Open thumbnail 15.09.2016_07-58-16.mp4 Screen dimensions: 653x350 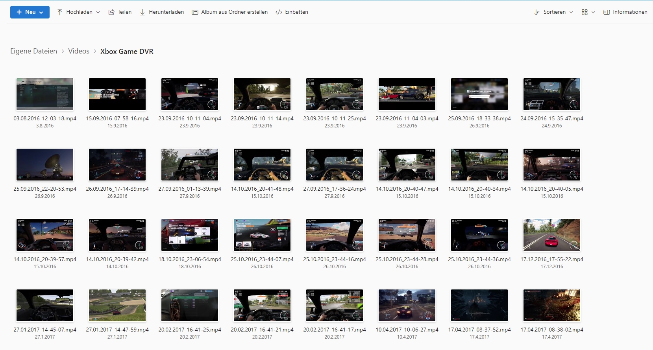point(117,94)
